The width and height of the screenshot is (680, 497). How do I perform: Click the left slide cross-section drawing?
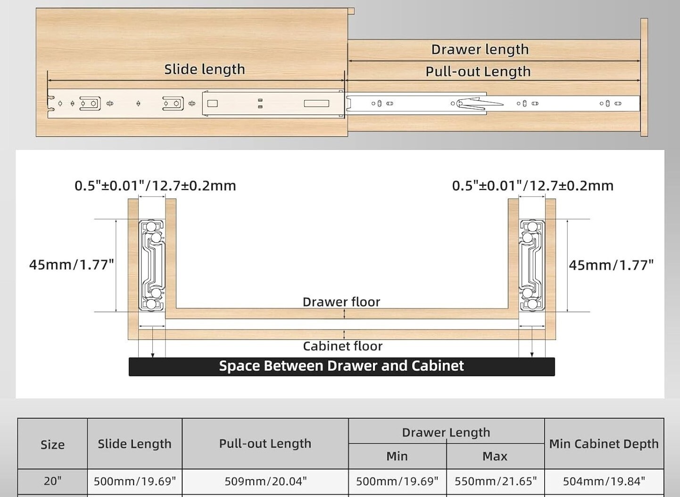[x=152, y=265]
